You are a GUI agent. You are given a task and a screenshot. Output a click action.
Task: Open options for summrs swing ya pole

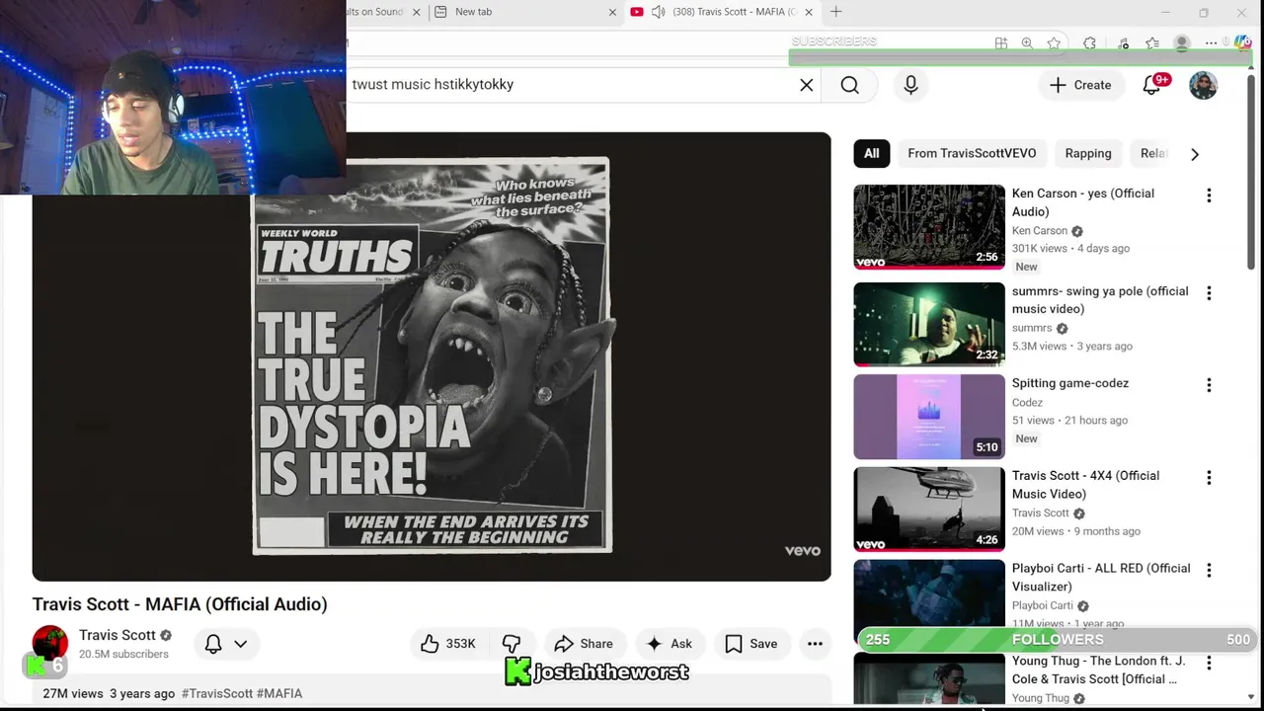pyautogui.click(x=1209, y=293)
